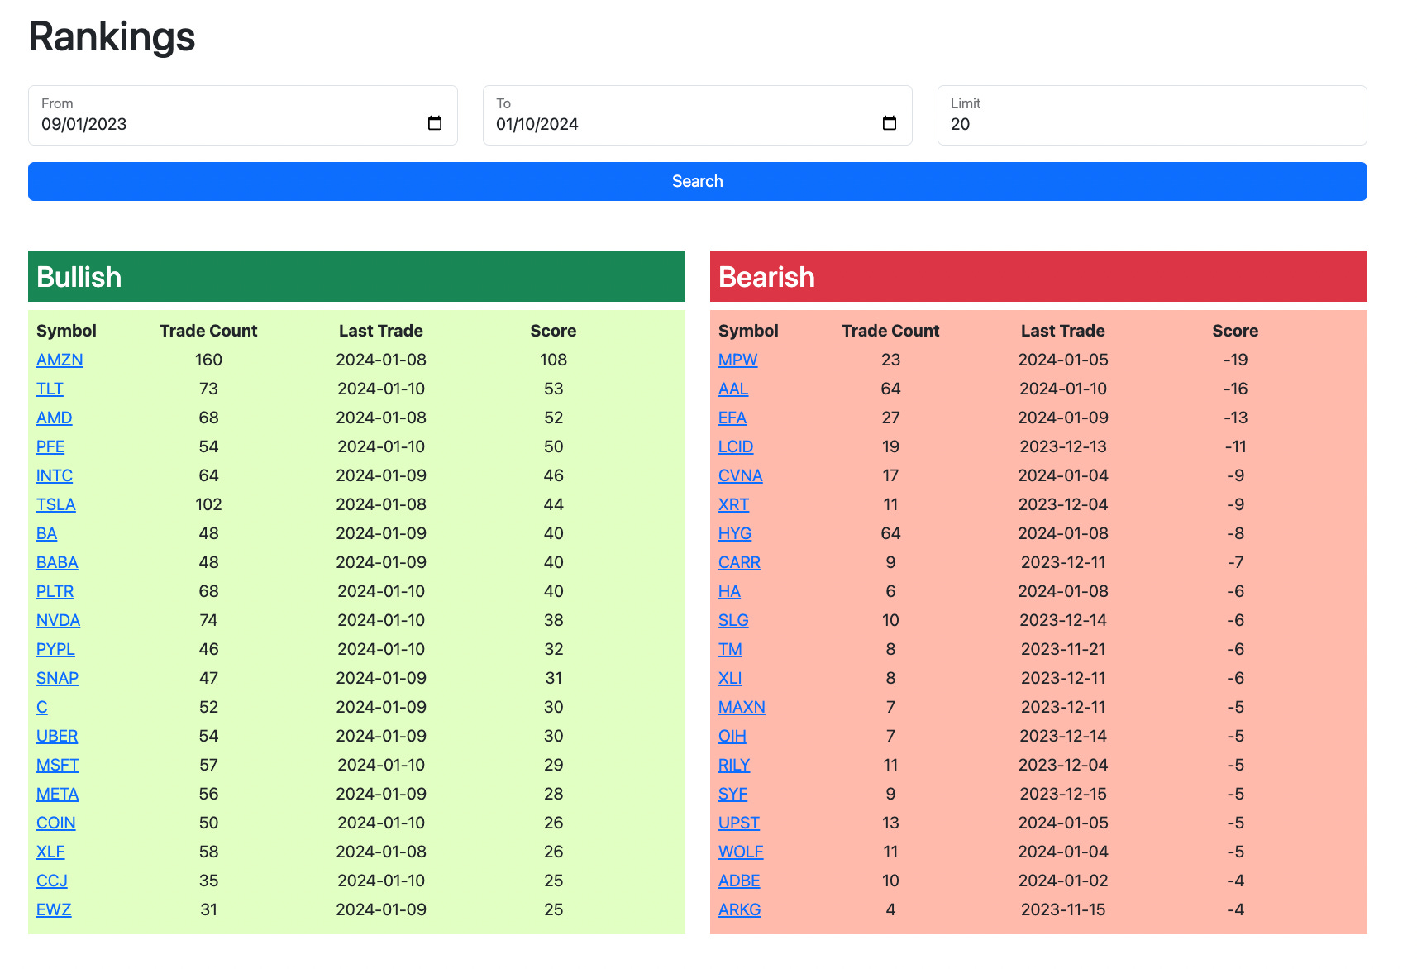This screenshot has height=969, width=1417.
Task: Open the UPST symbol link
Action: click(x=738, y=823)
